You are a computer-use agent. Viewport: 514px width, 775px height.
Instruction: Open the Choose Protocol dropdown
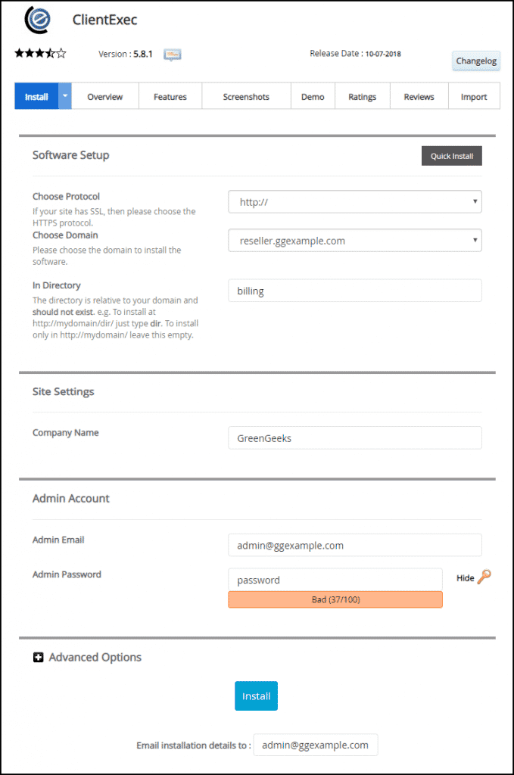point(354,202)
